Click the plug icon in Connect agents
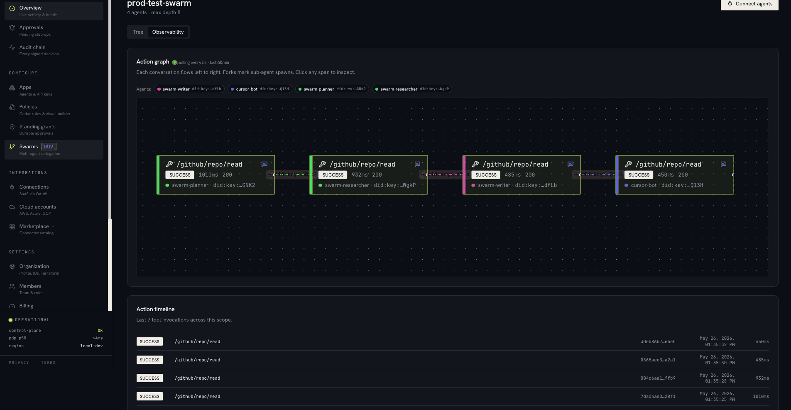This screenshot has width=791, height=410. point(730,4)
